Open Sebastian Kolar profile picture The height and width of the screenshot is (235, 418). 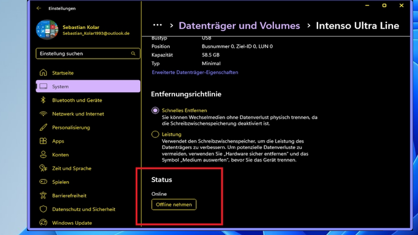(47, 29)
